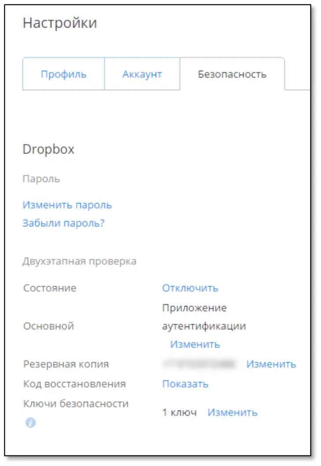Image resolution: width=321 pixels, height=466 pixels.
Task: Click the Ключи безопасности label
Action: (76, 404)
